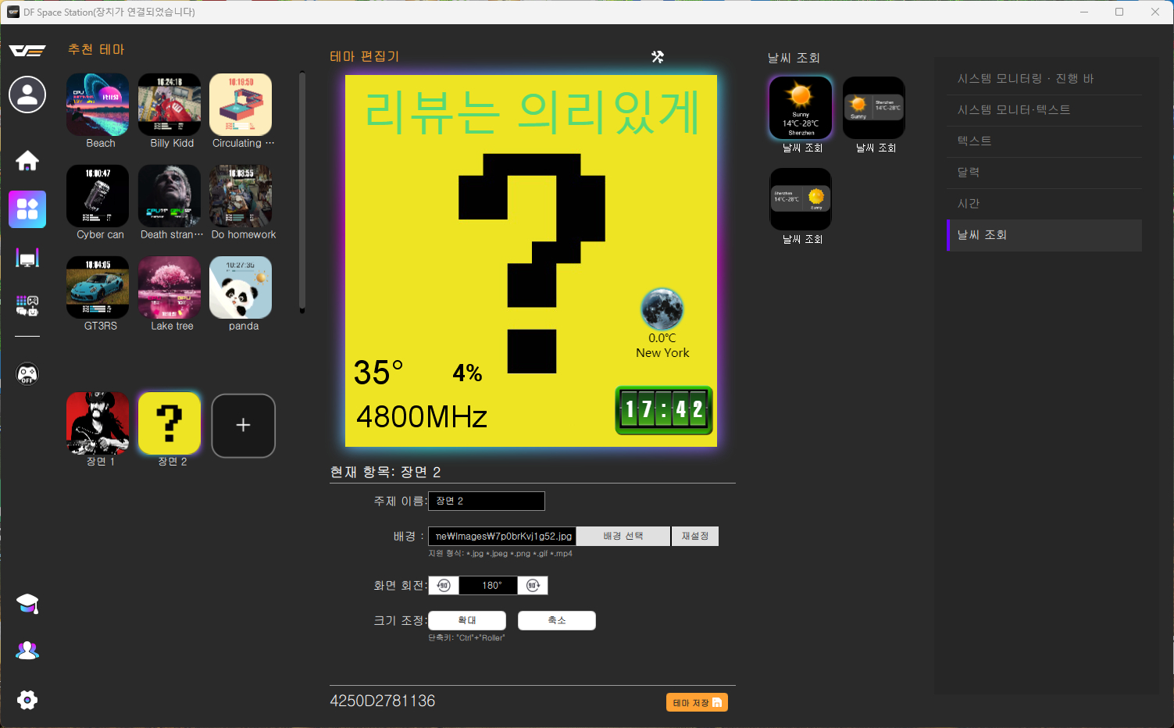Select the panda theme thumbnail
1174x728 pixels.
241,287
